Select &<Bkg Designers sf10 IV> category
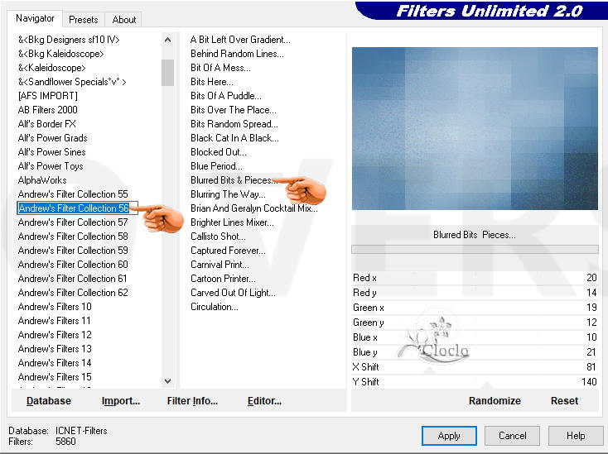The width and height of the screenshot is (608, 454). pos(69,40)
